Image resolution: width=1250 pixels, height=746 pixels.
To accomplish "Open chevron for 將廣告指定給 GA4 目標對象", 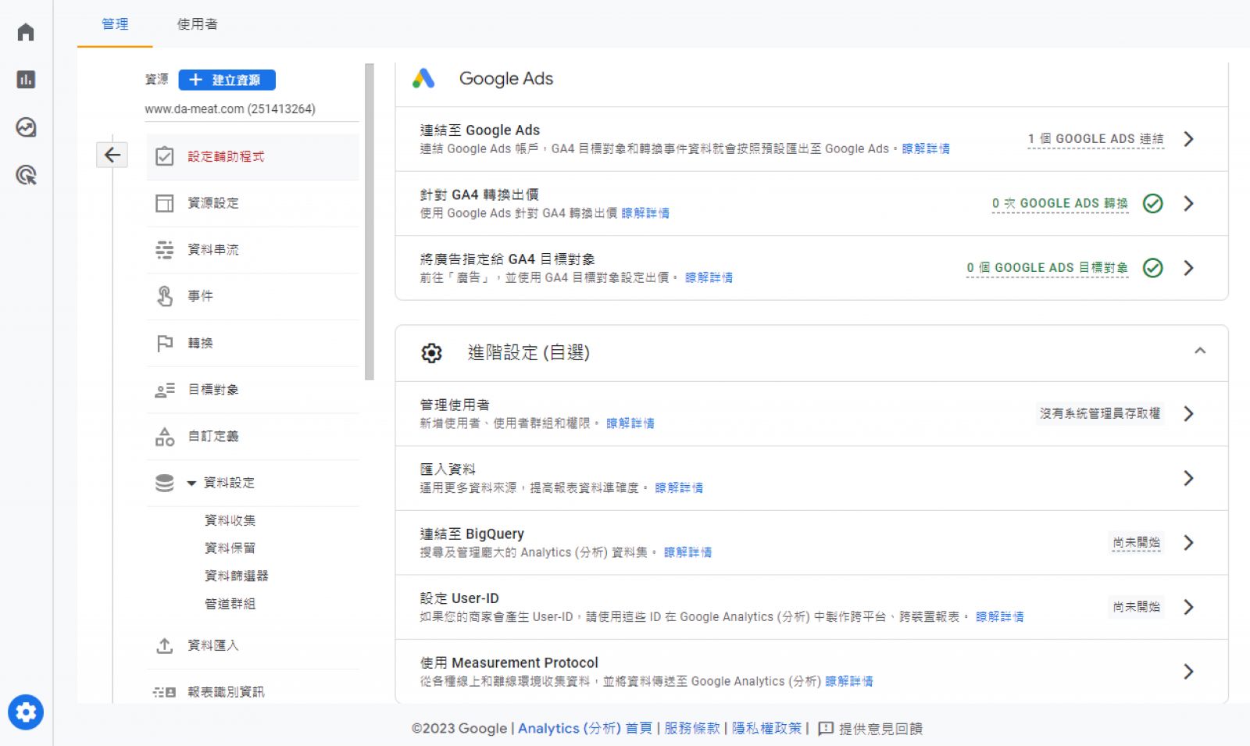I will (x=1188, y=268).
